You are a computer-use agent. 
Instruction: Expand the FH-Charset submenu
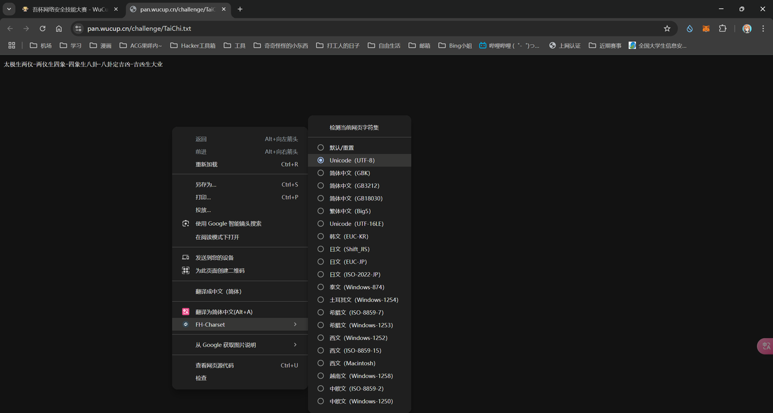coord(240,325)
